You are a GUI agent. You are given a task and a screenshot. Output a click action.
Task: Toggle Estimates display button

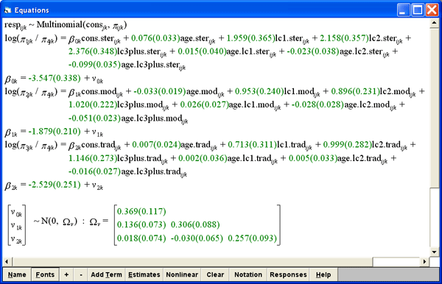tap(144, 274)
